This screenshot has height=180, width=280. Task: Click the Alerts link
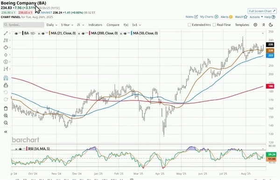pyautogui.click(x=224, y=17)
